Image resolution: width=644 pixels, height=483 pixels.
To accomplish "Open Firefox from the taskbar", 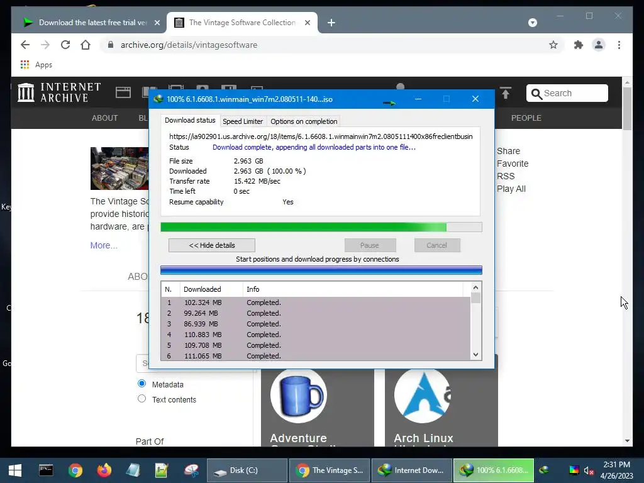I will click(104, 470).
